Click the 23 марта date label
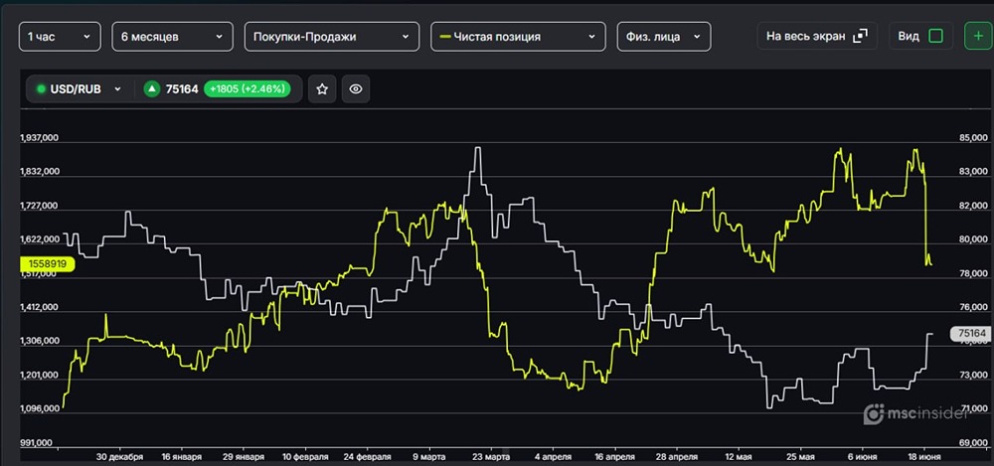This screenshot has height=466, width=994. [x=491, y=456]
